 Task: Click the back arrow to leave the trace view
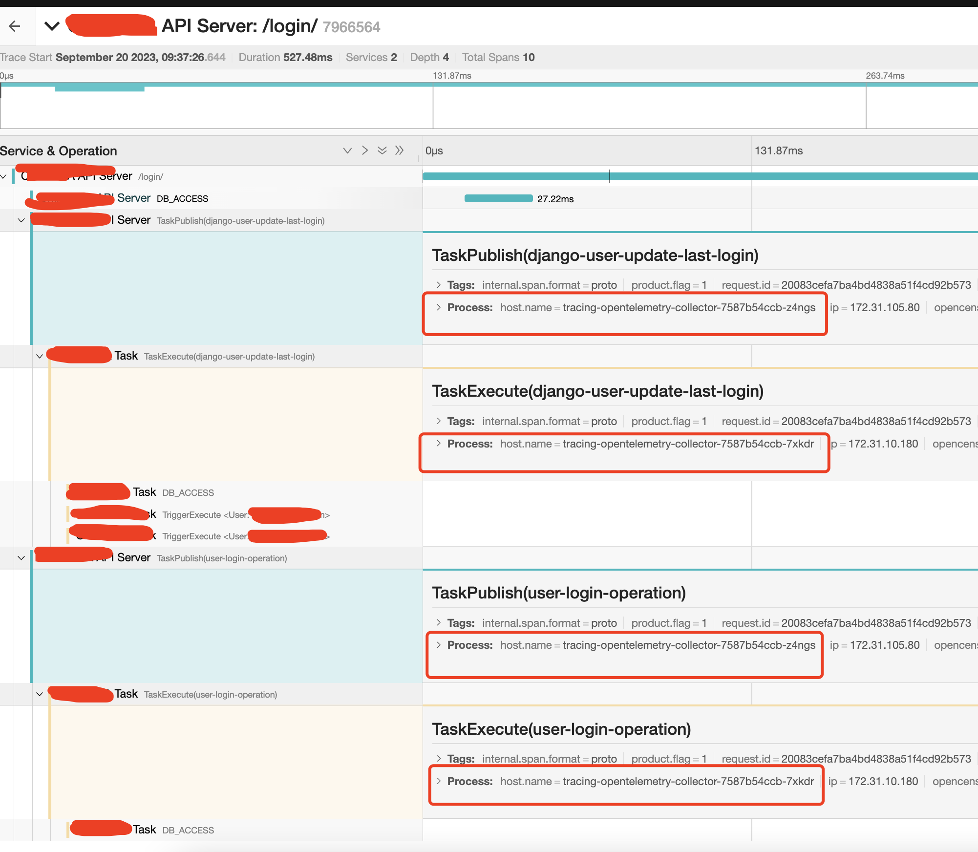pos(14,26)
